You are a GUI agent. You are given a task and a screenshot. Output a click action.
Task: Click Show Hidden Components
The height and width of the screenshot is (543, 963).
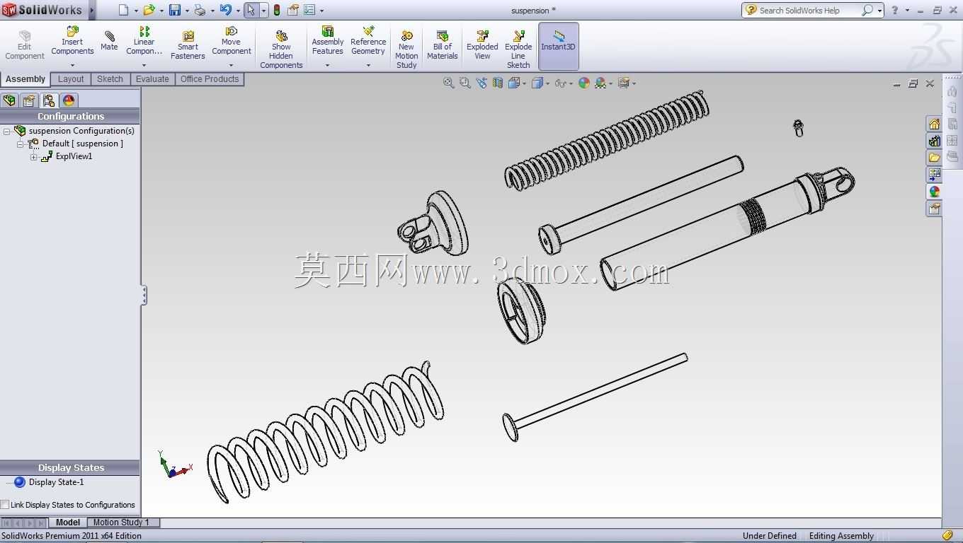tap(281, 49)
